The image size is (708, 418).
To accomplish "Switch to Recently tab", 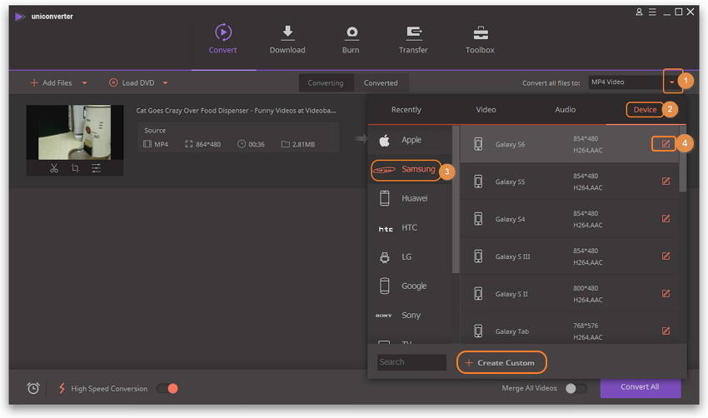I will coord(406,110).
